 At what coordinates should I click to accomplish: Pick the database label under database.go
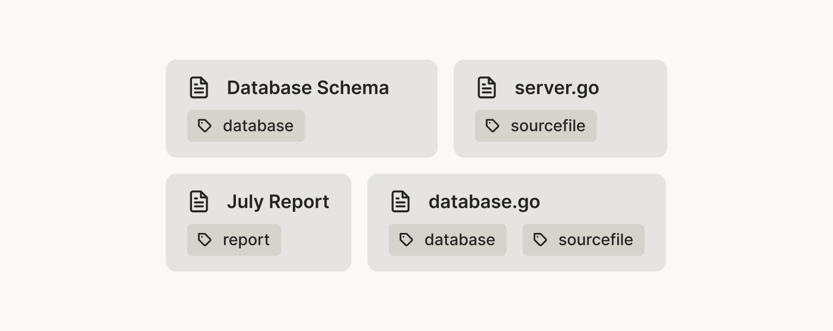coord(460,239)
